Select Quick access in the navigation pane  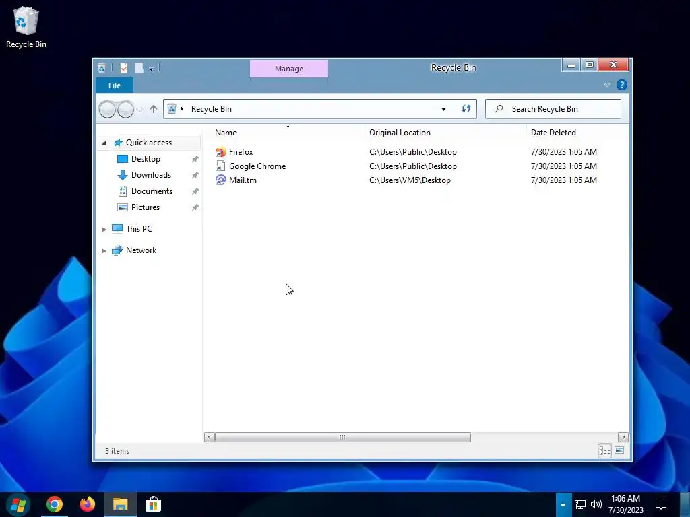149,143
